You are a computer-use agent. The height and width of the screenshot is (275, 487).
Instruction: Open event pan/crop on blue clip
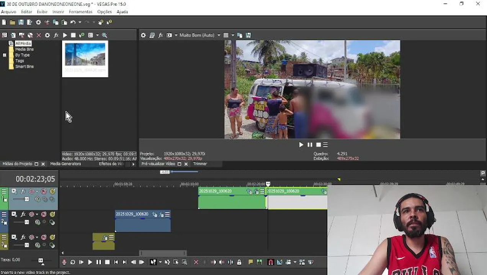click(x=155, y=215)
